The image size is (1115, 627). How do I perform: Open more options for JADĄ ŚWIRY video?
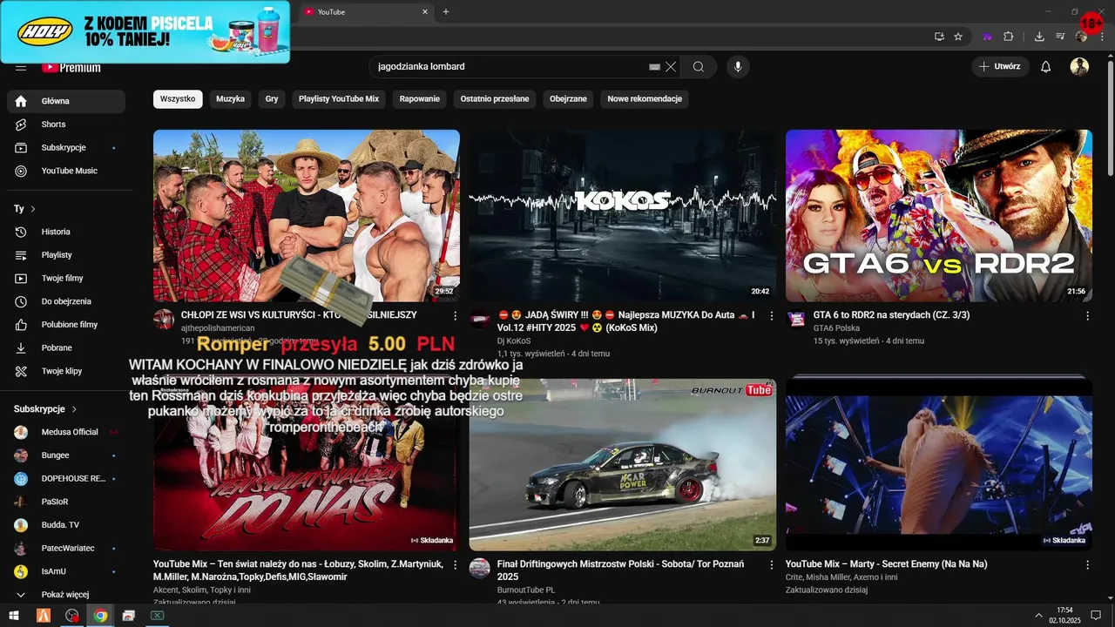tap(771, 315)
